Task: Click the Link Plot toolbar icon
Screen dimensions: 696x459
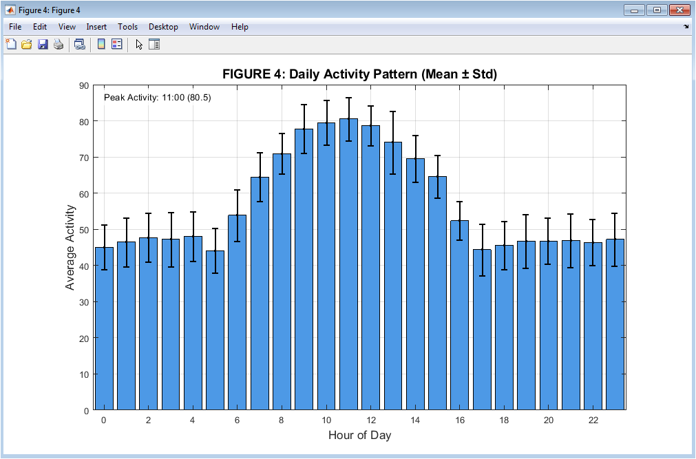Action: 80,45
